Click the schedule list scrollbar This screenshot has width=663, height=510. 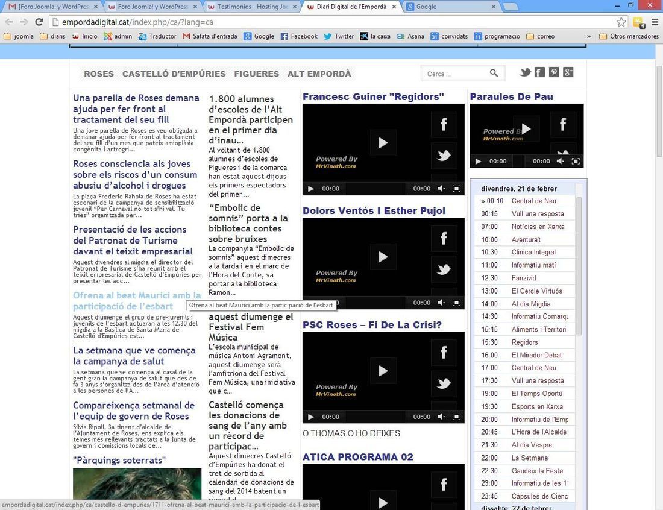point(579,266)
